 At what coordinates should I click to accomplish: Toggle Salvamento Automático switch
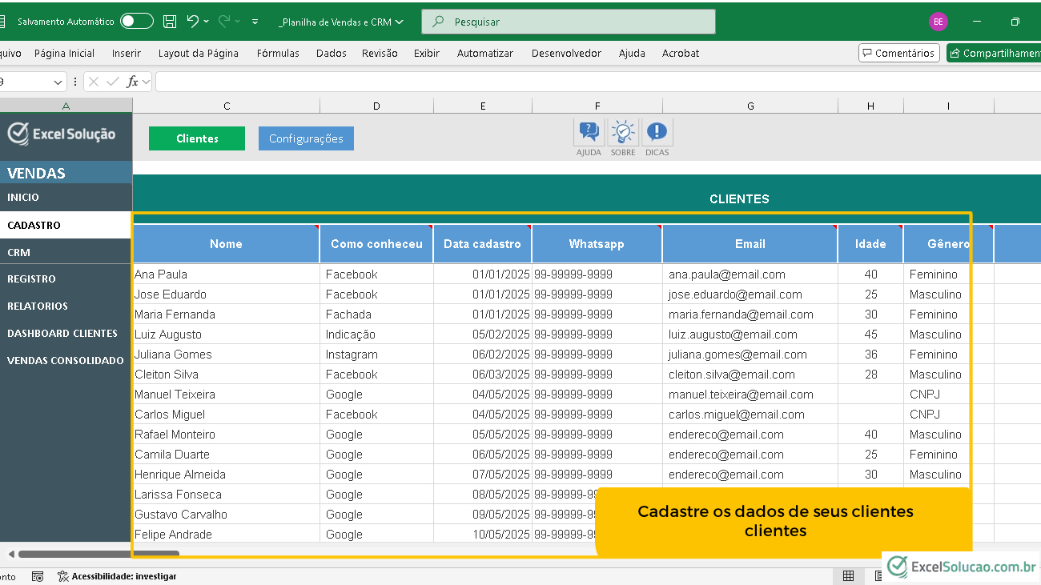point(137,22)
